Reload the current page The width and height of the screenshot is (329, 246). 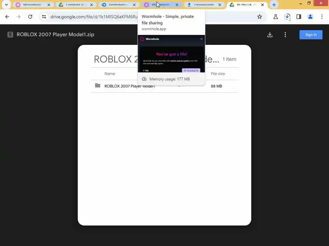pos(30,17)
